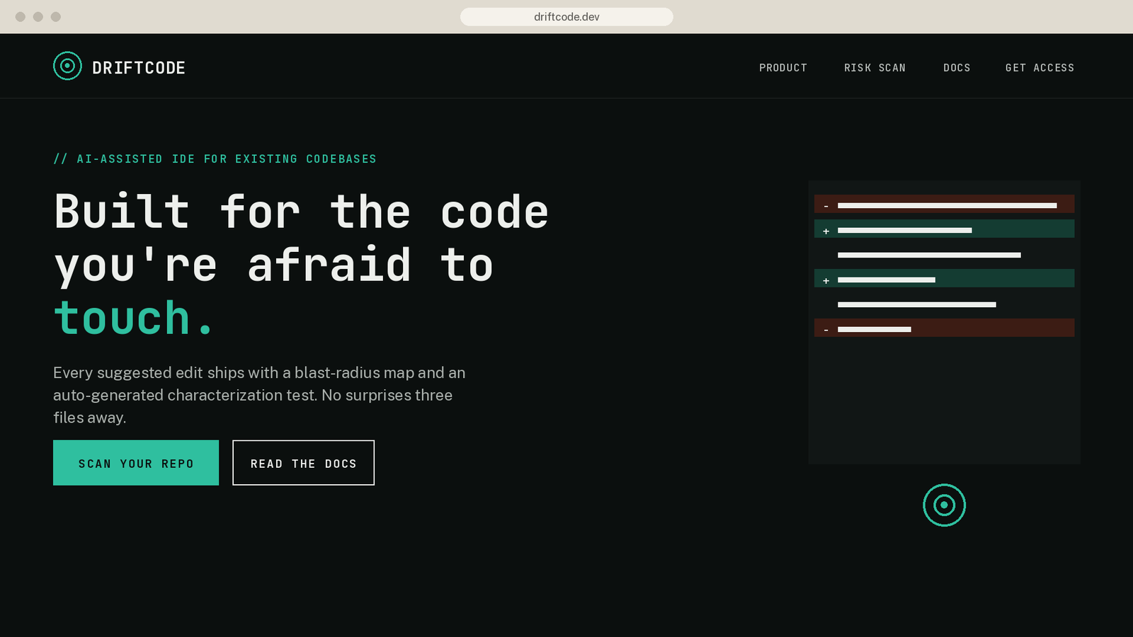The width and height of the screenshot is (1133, 637).
Task: Click the green word 'touch.' in the headline
Action: coord(134,318)
